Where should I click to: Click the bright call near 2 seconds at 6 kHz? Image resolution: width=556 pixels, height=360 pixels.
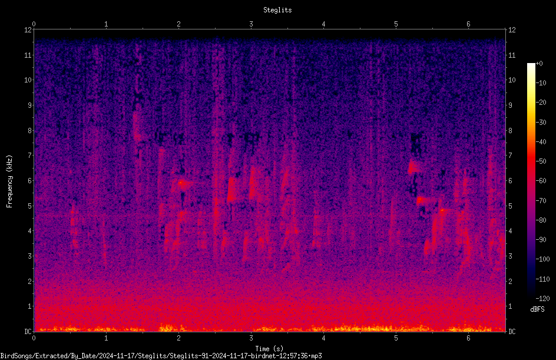tap(181, 183)
